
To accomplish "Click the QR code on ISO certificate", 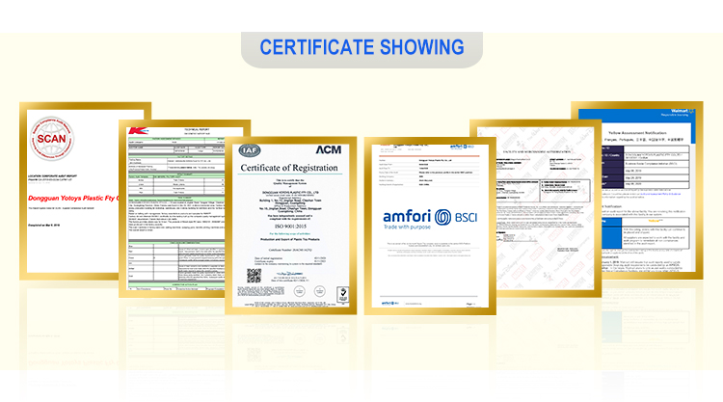I will pyautogui.click(x=253, y=276).
